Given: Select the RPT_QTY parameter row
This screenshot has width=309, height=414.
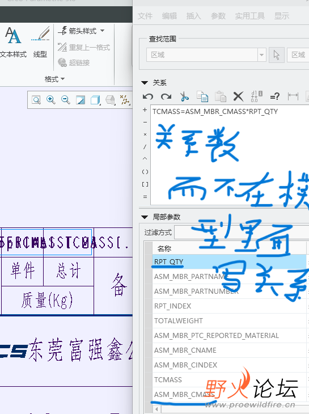Looking at the screenshot, I should click(x=229, y=261).
